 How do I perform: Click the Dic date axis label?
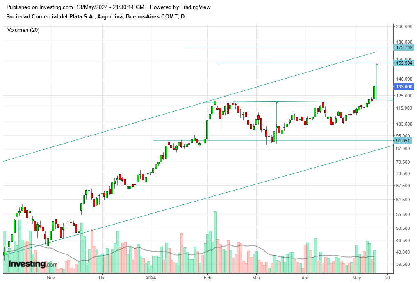[102, 278]
